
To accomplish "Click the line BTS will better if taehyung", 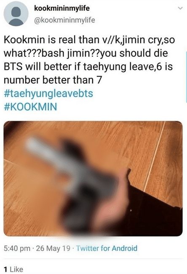I will pos(88,67).
